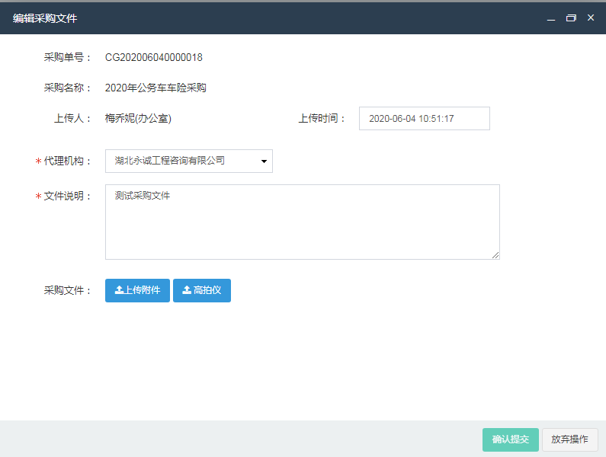This screenshot has height=457, width=606.
Task: Focus the 文件说明 text area
Action: click(x=302, y=222)
